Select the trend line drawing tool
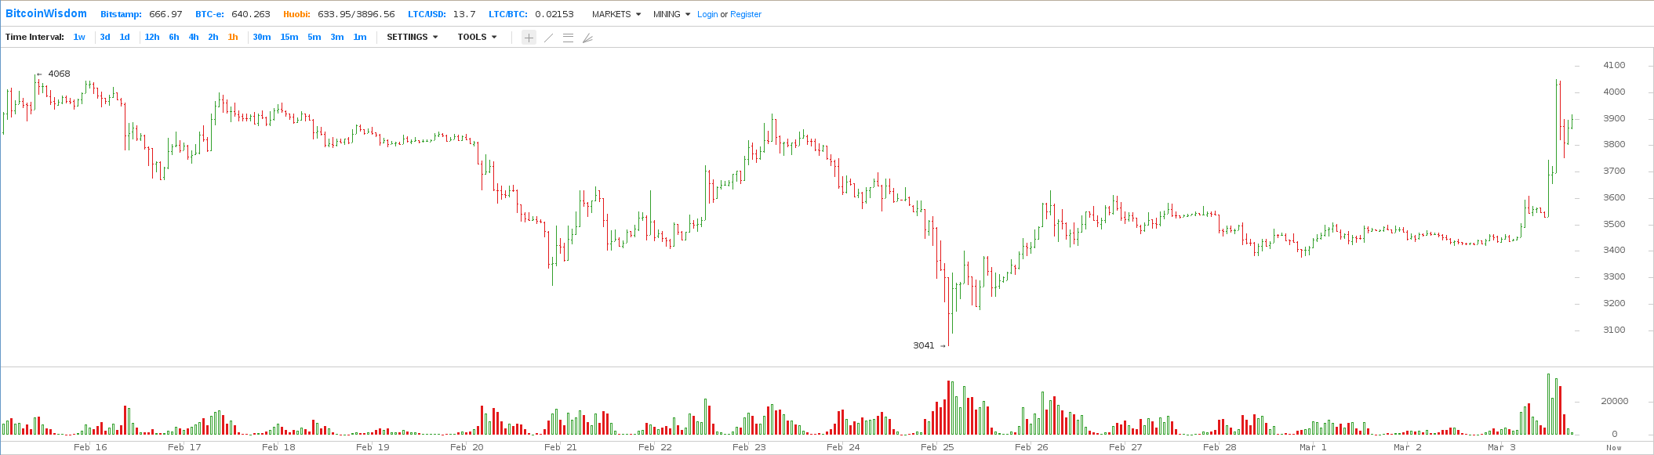Image resolution: width=1654 pixels, height=455 pixels. coord(548,38)
